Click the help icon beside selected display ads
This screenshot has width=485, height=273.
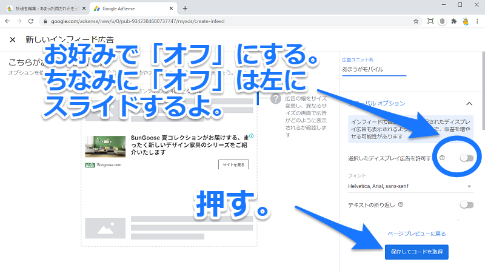(442, 158)
